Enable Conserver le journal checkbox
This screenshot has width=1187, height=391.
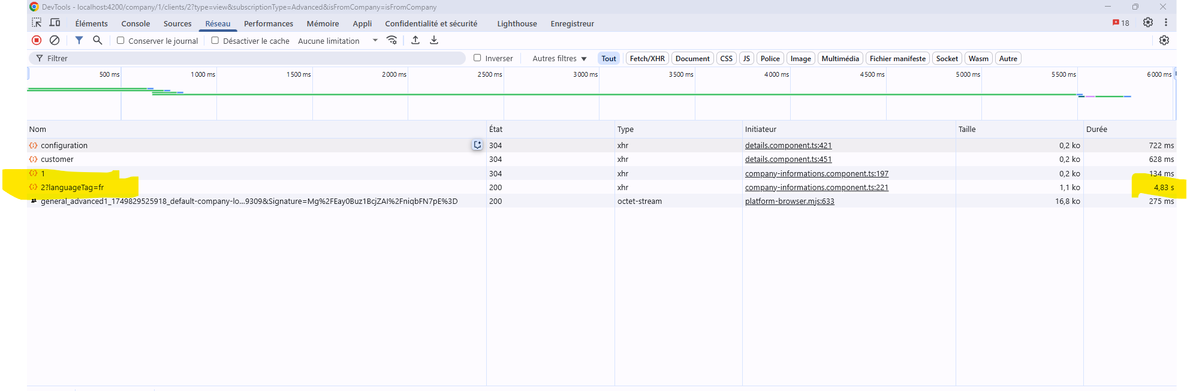coord(120,40)
